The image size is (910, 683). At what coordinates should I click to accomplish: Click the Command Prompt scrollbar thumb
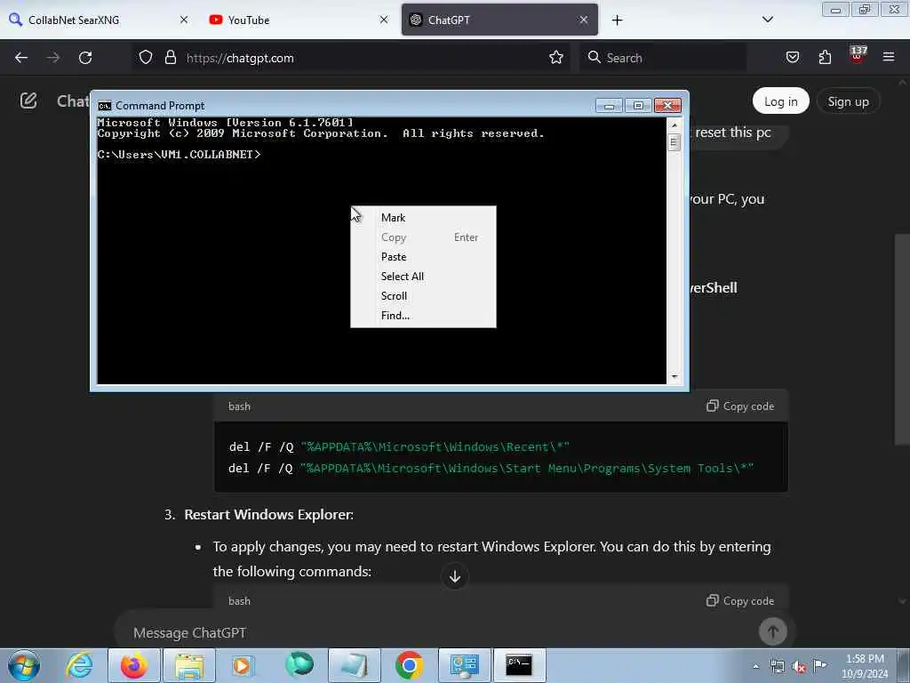click(x=674, y=142)
